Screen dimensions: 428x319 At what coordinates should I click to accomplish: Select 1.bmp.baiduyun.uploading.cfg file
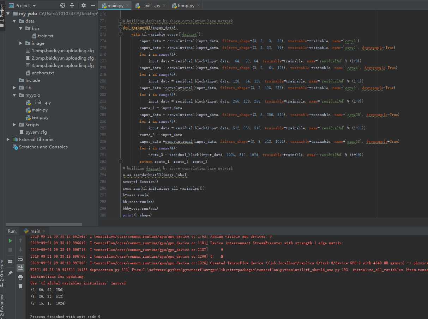point(63,51)
